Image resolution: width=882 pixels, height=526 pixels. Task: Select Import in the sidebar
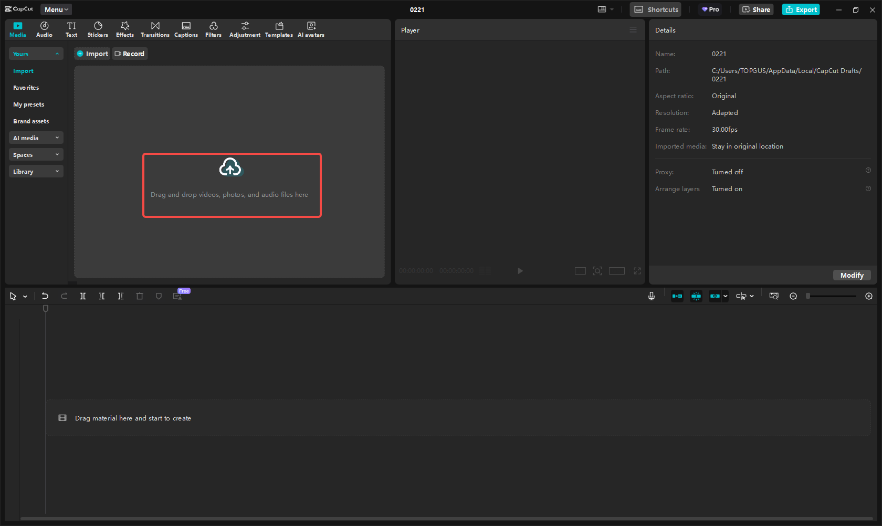(x=23, y=71)
